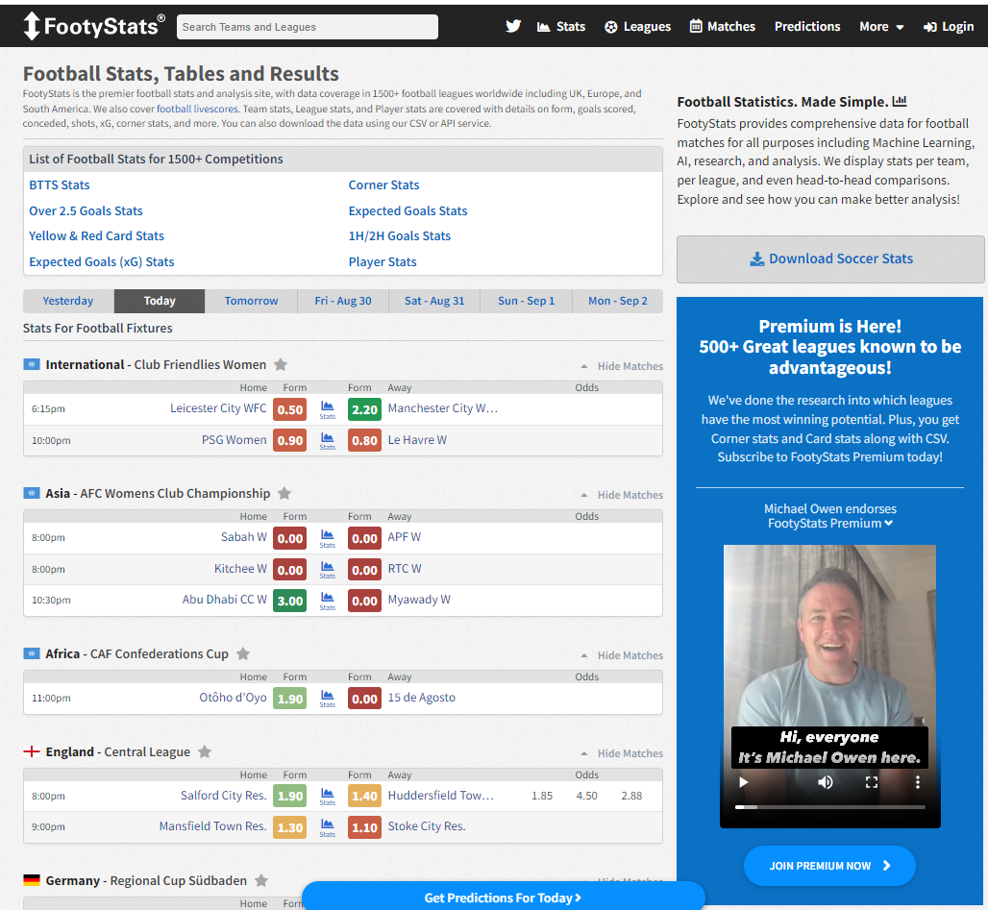Hide Matches for AFC Womens Club Championship
This screenshot has width=988, height=910.
click(x=622, y=495)
